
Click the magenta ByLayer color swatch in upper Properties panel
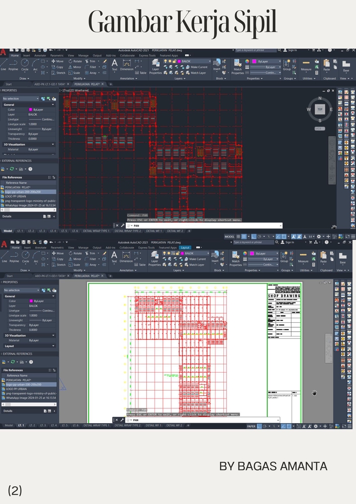(31, 109)
